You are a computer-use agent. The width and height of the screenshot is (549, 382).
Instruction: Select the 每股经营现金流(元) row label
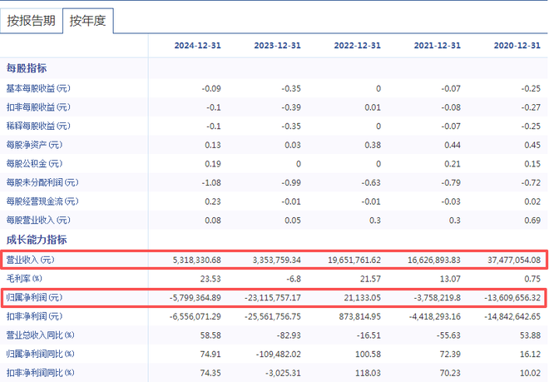pyautogui.click(x=42, y=201)
